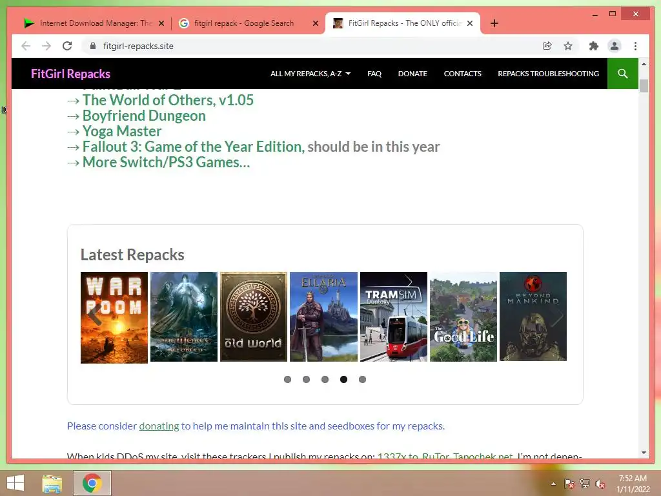This screenshot has width=661, height=496.
Task: Click the browser back arrow
Action: (x=26, y=46)
